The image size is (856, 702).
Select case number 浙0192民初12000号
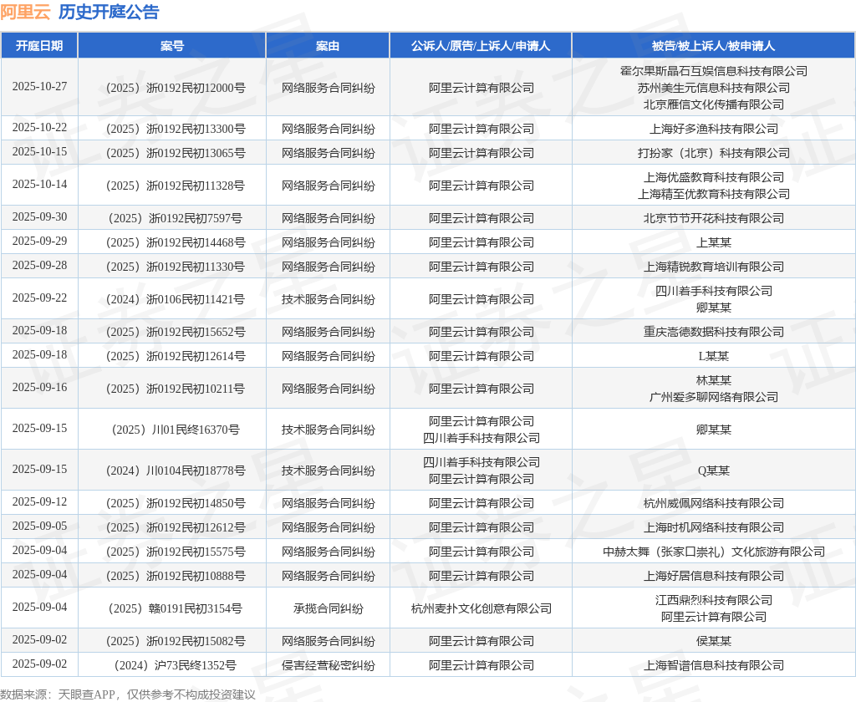pyautogui.click(x=176, y=88)
